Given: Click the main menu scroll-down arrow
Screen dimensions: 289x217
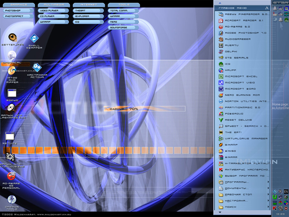Looking at the screenshot, I should tap(220, 212).
